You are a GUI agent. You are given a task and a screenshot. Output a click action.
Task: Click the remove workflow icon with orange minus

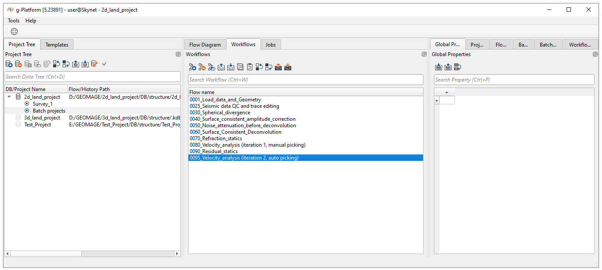202,67
